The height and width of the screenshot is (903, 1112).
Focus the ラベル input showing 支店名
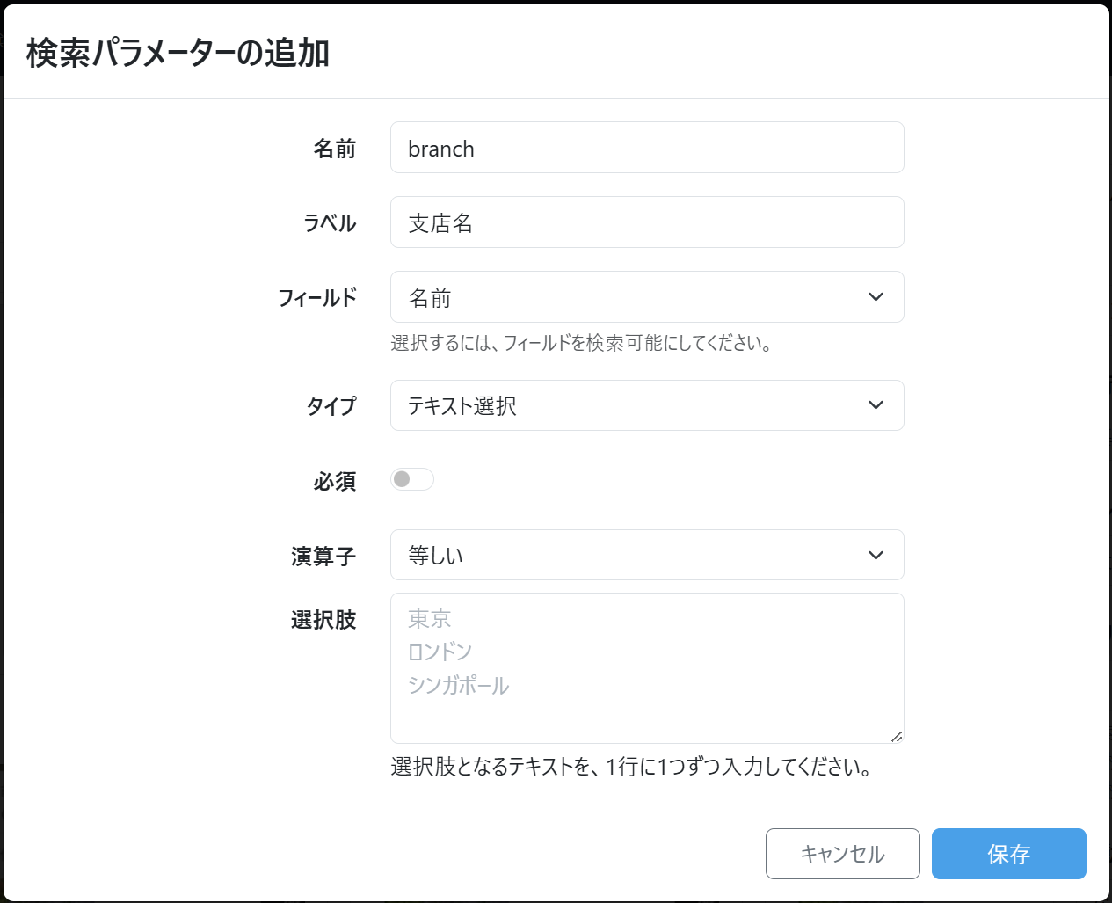pyautogui.click(x=646, y=222)
